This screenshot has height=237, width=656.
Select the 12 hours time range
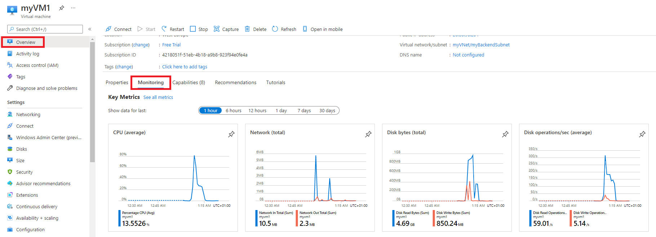tap(257, 110)
